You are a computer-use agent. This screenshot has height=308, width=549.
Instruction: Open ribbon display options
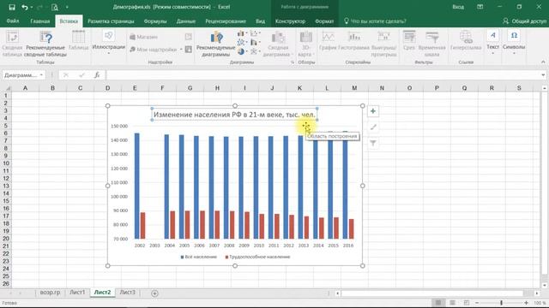coord(480,7)
